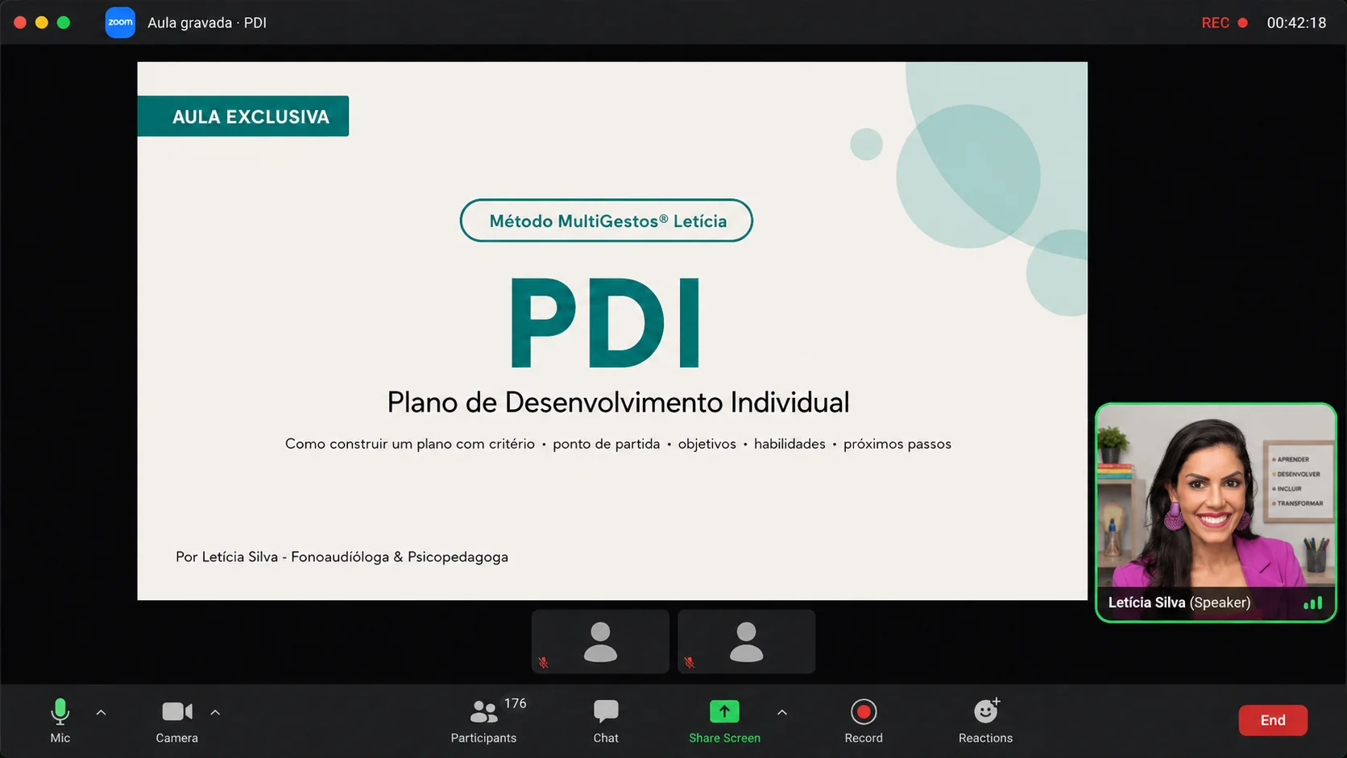Select the first muted participant tile
The image size is (1347, 758).
(600, 641)
